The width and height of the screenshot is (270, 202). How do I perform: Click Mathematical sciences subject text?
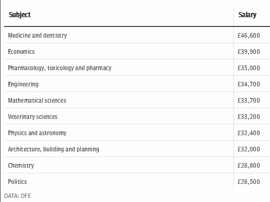click(37, 100)
